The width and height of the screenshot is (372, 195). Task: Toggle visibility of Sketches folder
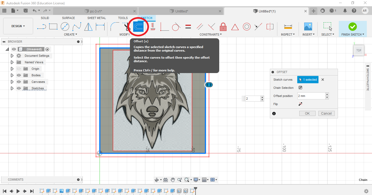(19, 88)
